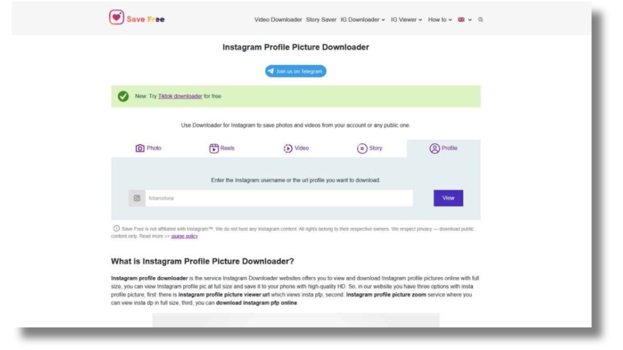Click the green checkmark notification icon
Image resolution: width=623 pixels, height=350 pixels.
(124, 96)
